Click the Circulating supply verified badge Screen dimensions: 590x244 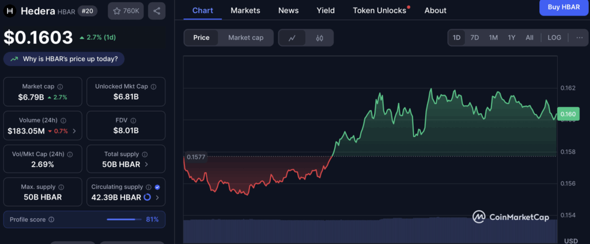tap(157, 187)
